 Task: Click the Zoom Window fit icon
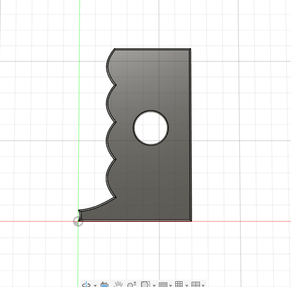145,284
